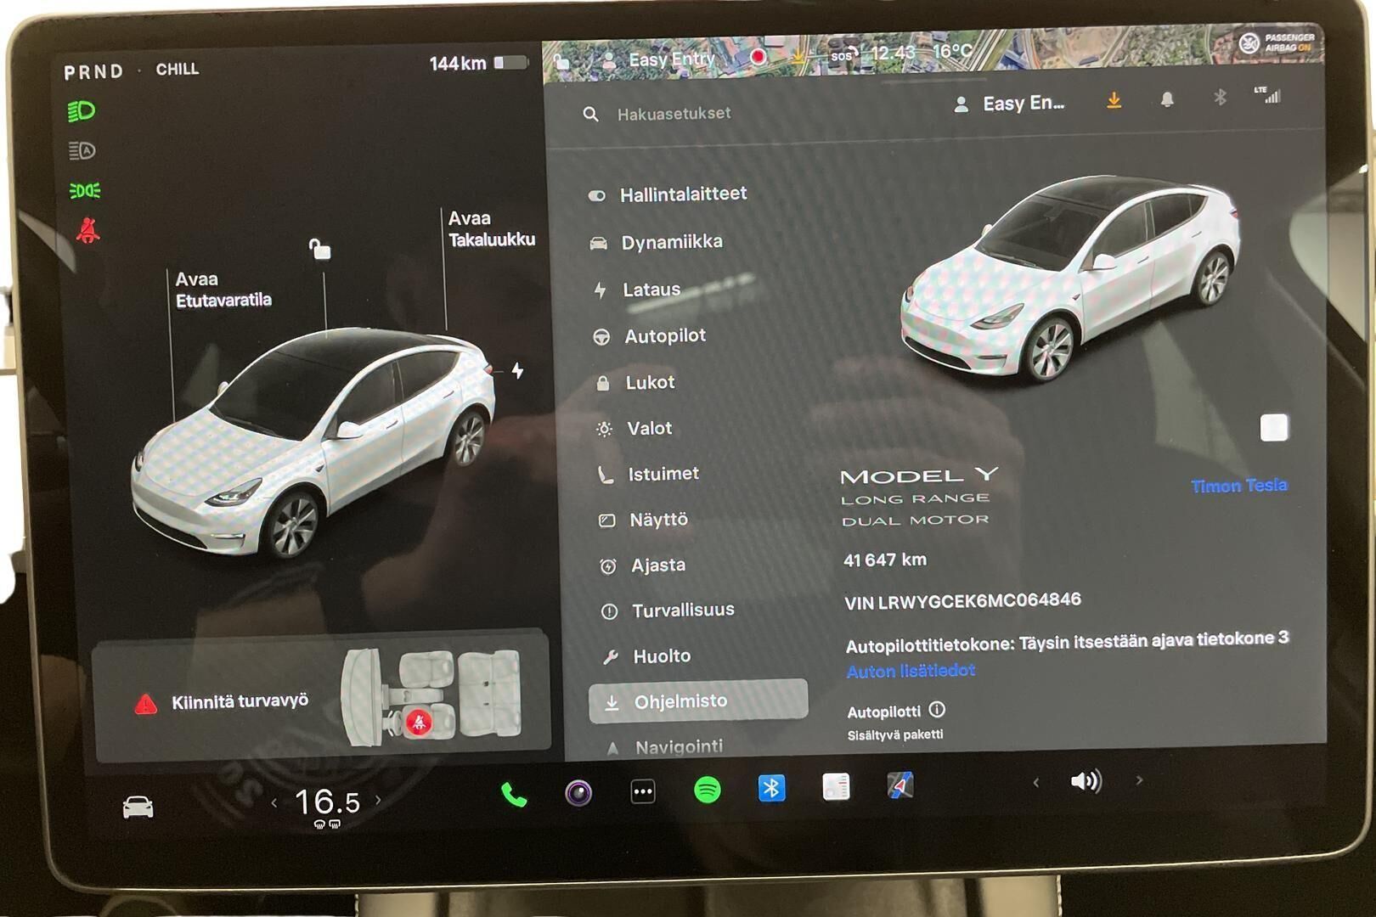Tap the settings search magnifier icon
This screenshot has width=1376, height=917.
(x=590, y=114)
